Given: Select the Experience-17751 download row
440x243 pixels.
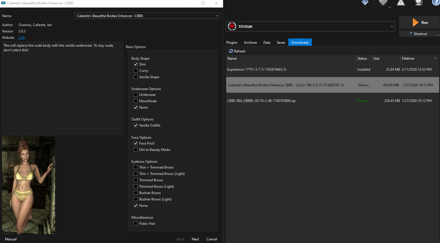Looking at the screenshot, I should pyautogui.click(x=332, y=70).
